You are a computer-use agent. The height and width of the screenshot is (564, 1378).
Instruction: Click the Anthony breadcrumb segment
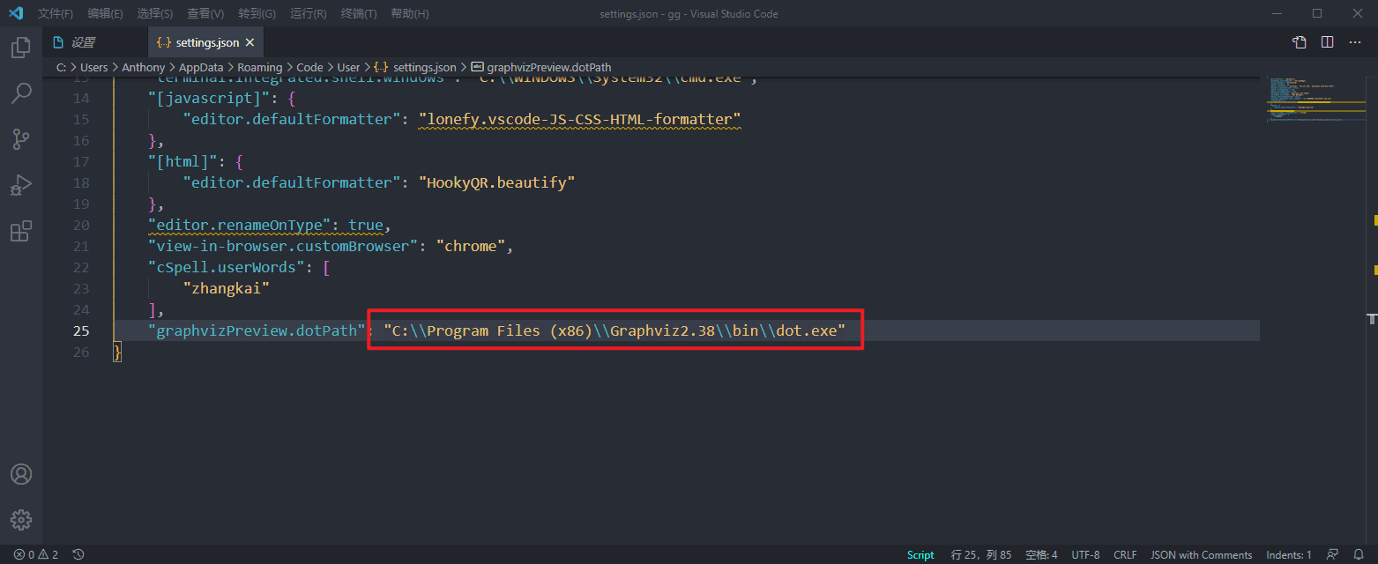tap(143, 67)
